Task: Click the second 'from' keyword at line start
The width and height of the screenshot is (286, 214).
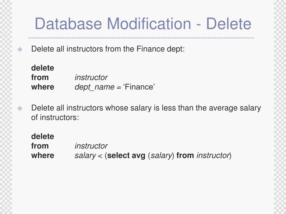Action: tap(40, 146)
